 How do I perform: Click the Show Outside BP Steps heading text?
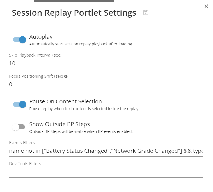(x=59, y=124)
